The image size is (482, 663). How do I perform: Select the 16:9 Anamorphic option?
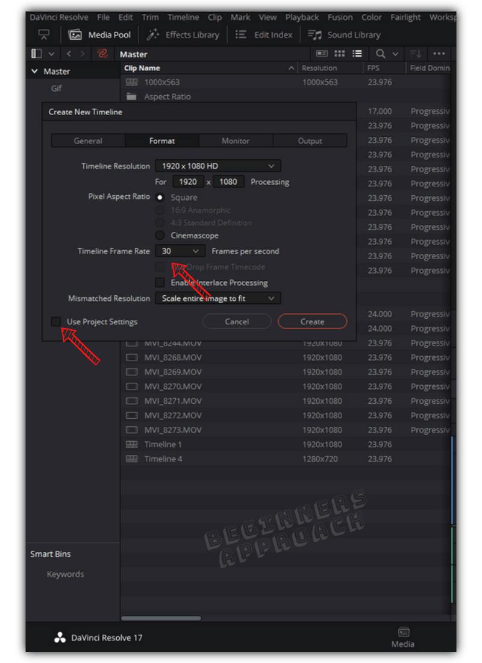coord(160,210)
